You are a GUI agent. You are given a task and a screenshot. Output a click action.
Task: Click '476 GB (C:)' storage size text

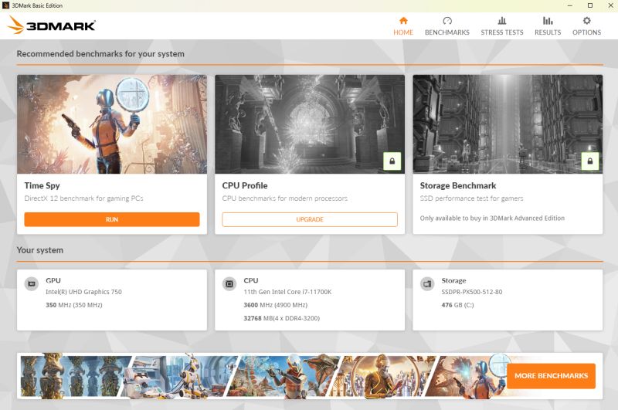pos(457,305)
